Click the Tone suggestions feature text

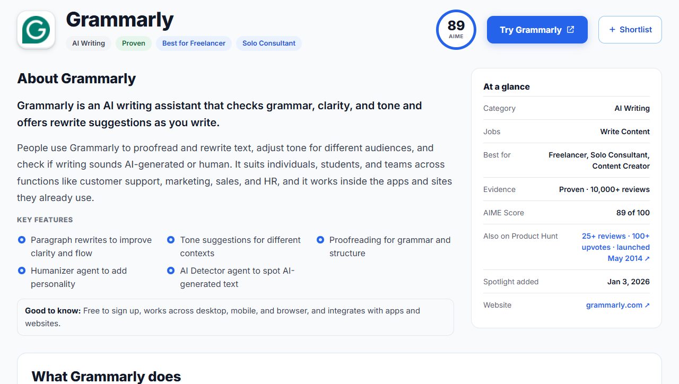(240, 247)
